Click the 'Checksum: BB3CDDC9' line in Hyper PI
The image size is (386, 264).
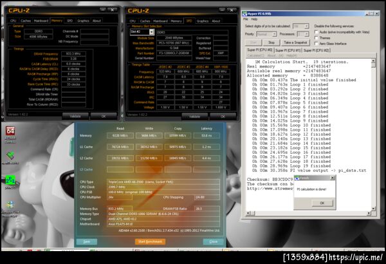[270, 180]
